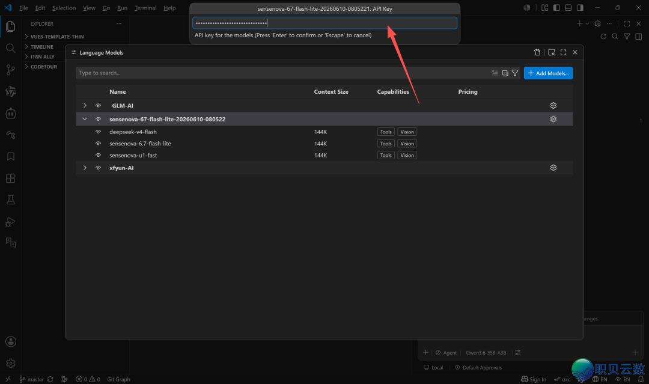Open the Terminal menu
Image resolution: width=649 pixels, height=384 pixels.
145,8
